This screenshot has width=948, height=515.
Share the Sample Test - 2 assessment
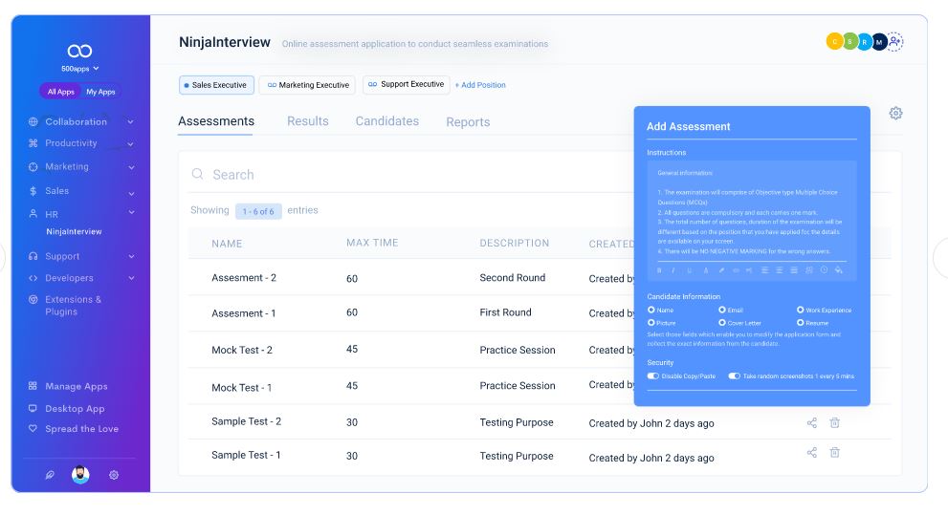click(812, 422)
